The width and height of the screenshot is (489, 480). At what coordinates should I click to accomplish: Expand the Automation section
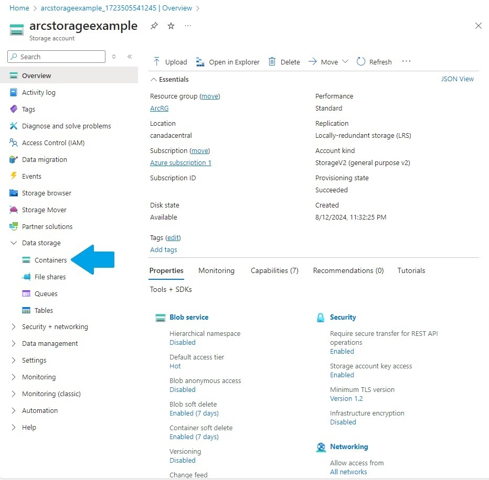14,410
